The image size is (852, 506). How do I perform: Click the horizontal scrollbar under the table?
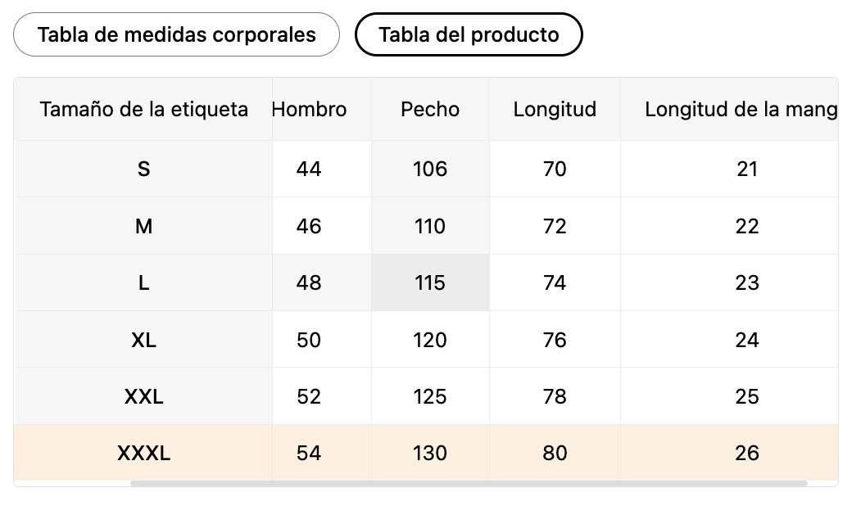coord(469,483)
